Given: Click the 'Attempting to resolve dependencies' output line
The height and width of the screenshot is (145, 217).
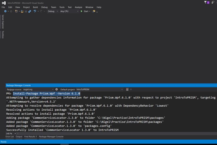Looking at the screenshot, I should tap(87, 106).
